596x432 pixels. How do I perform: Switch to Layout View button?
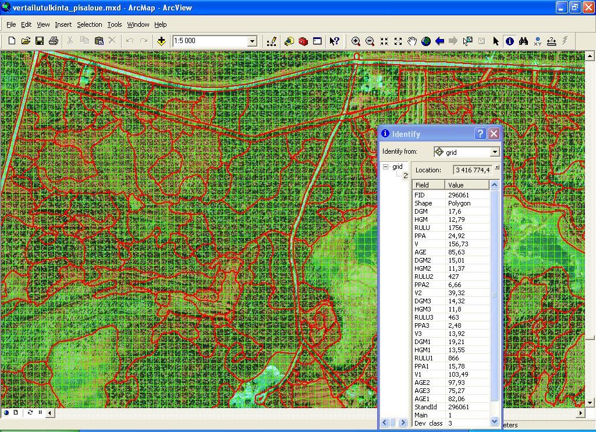tap(16, 412)
